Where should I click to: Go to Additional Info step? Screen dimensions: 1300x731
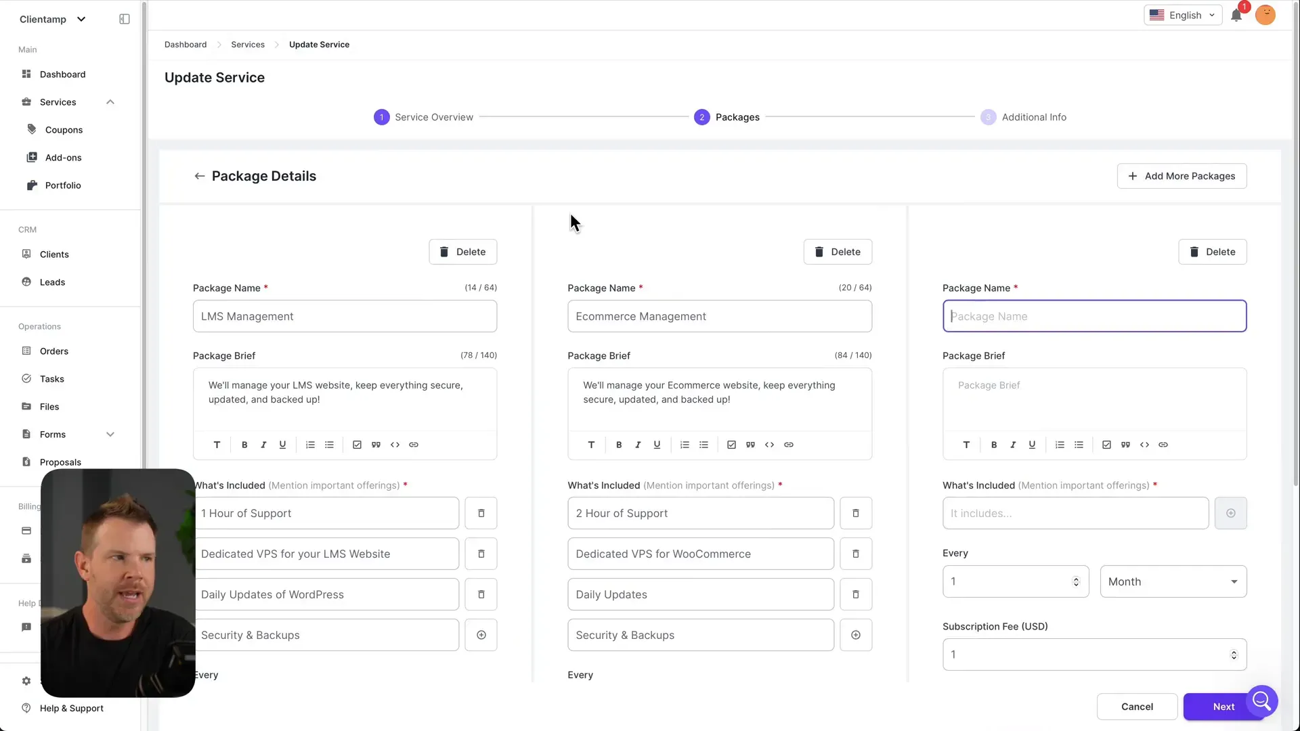coord(1023,117)
